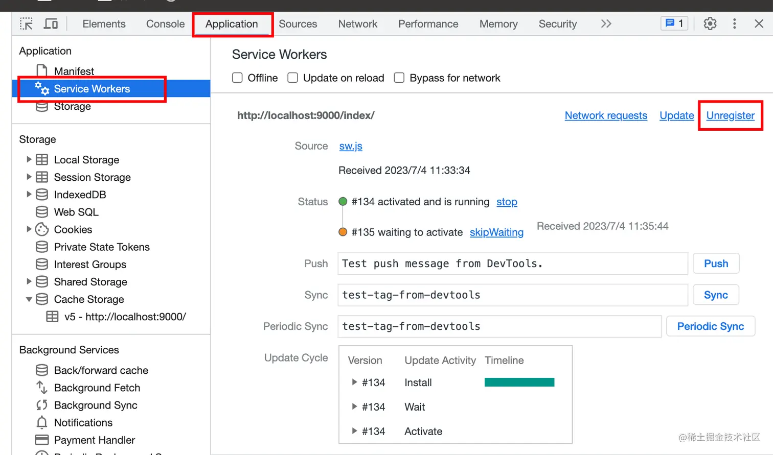Click the Manifest document icon

point(42,71)
